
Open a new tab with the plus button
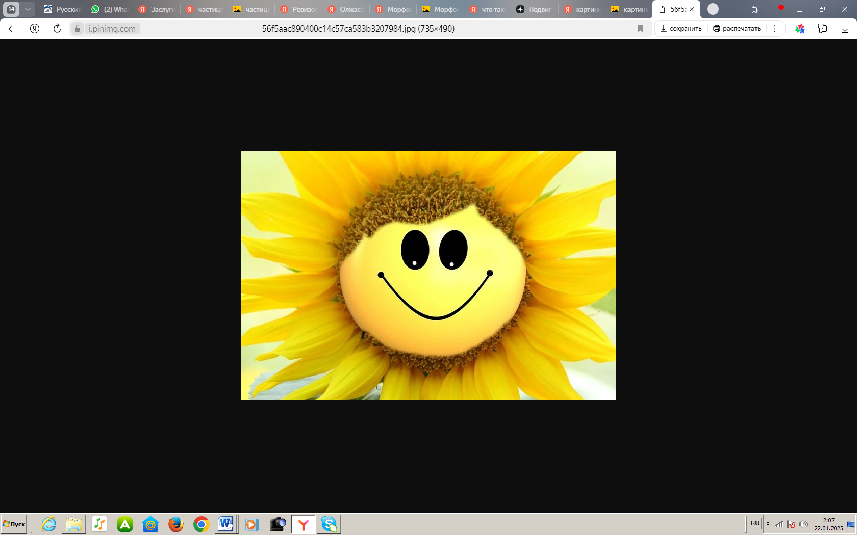click(713, 9)
